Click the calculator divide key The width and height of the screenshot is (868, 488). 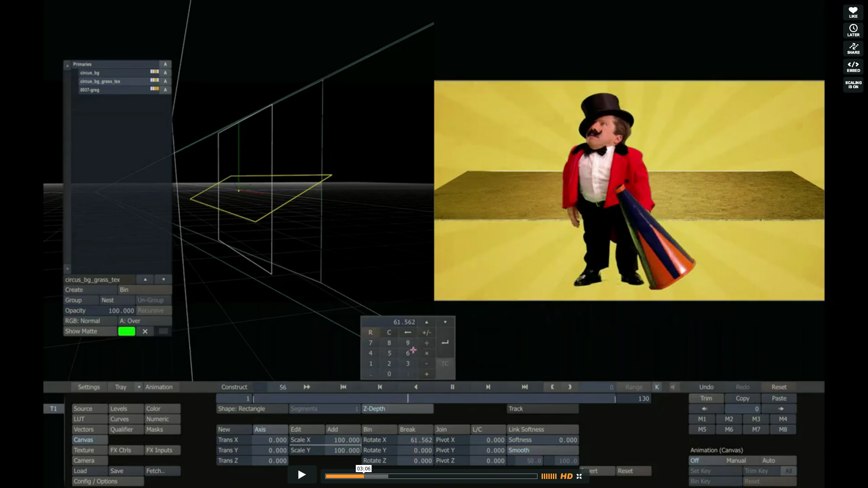[426, 343]
